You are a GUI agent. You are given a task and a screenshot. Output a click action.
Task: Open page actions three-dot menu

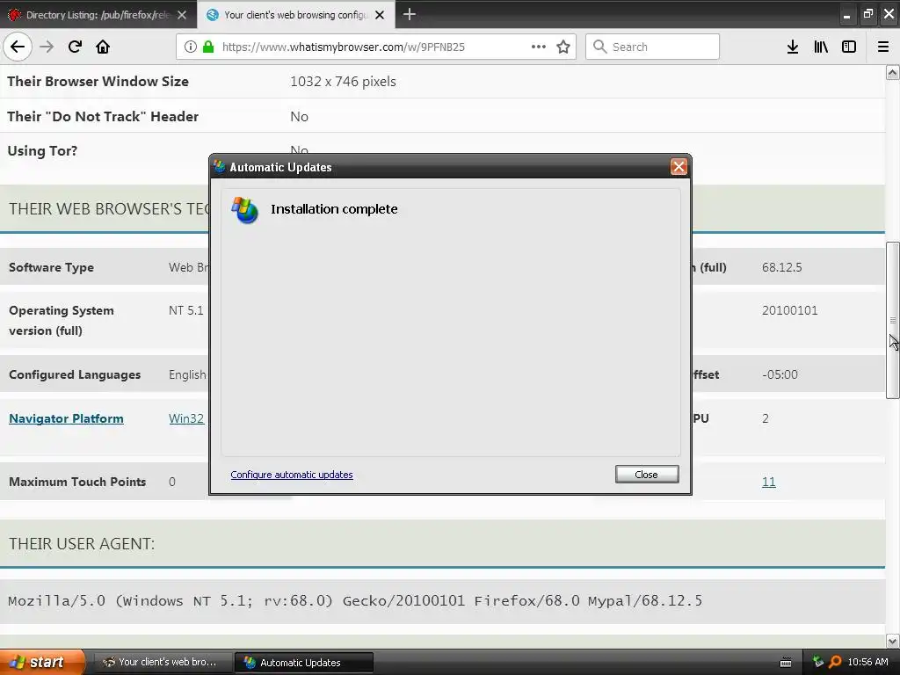tap(539, 47)
